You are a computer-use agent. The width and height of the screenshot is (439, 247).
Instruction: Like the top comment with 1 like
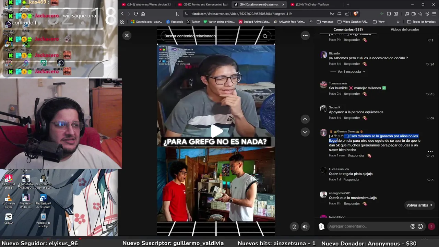tap(429, 40)
